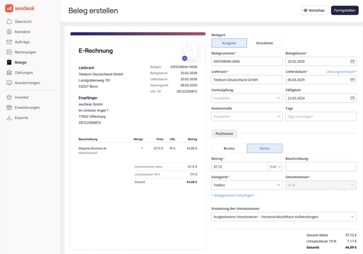363x254 pixels.
Task: Switch Belegart to Einnahme
Action: tap(264, 43)
